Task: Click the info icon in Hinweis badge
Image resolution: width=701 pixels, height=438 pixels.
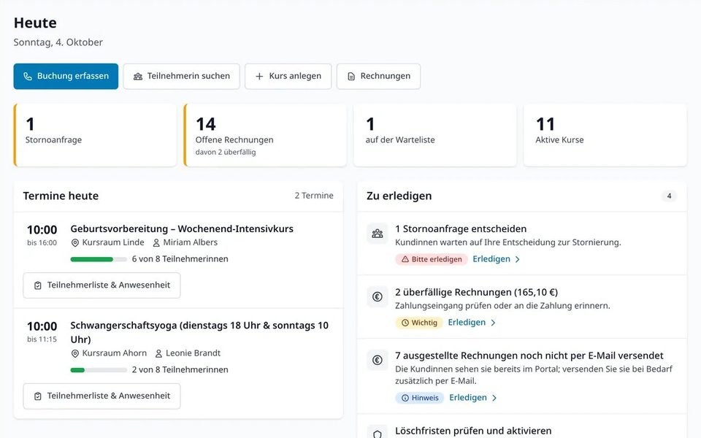Action: pos(405,398)
